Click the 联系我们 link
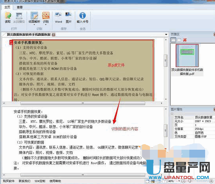Image resolution: width=215 pixels, height=184 pixels. pos(24,181)
